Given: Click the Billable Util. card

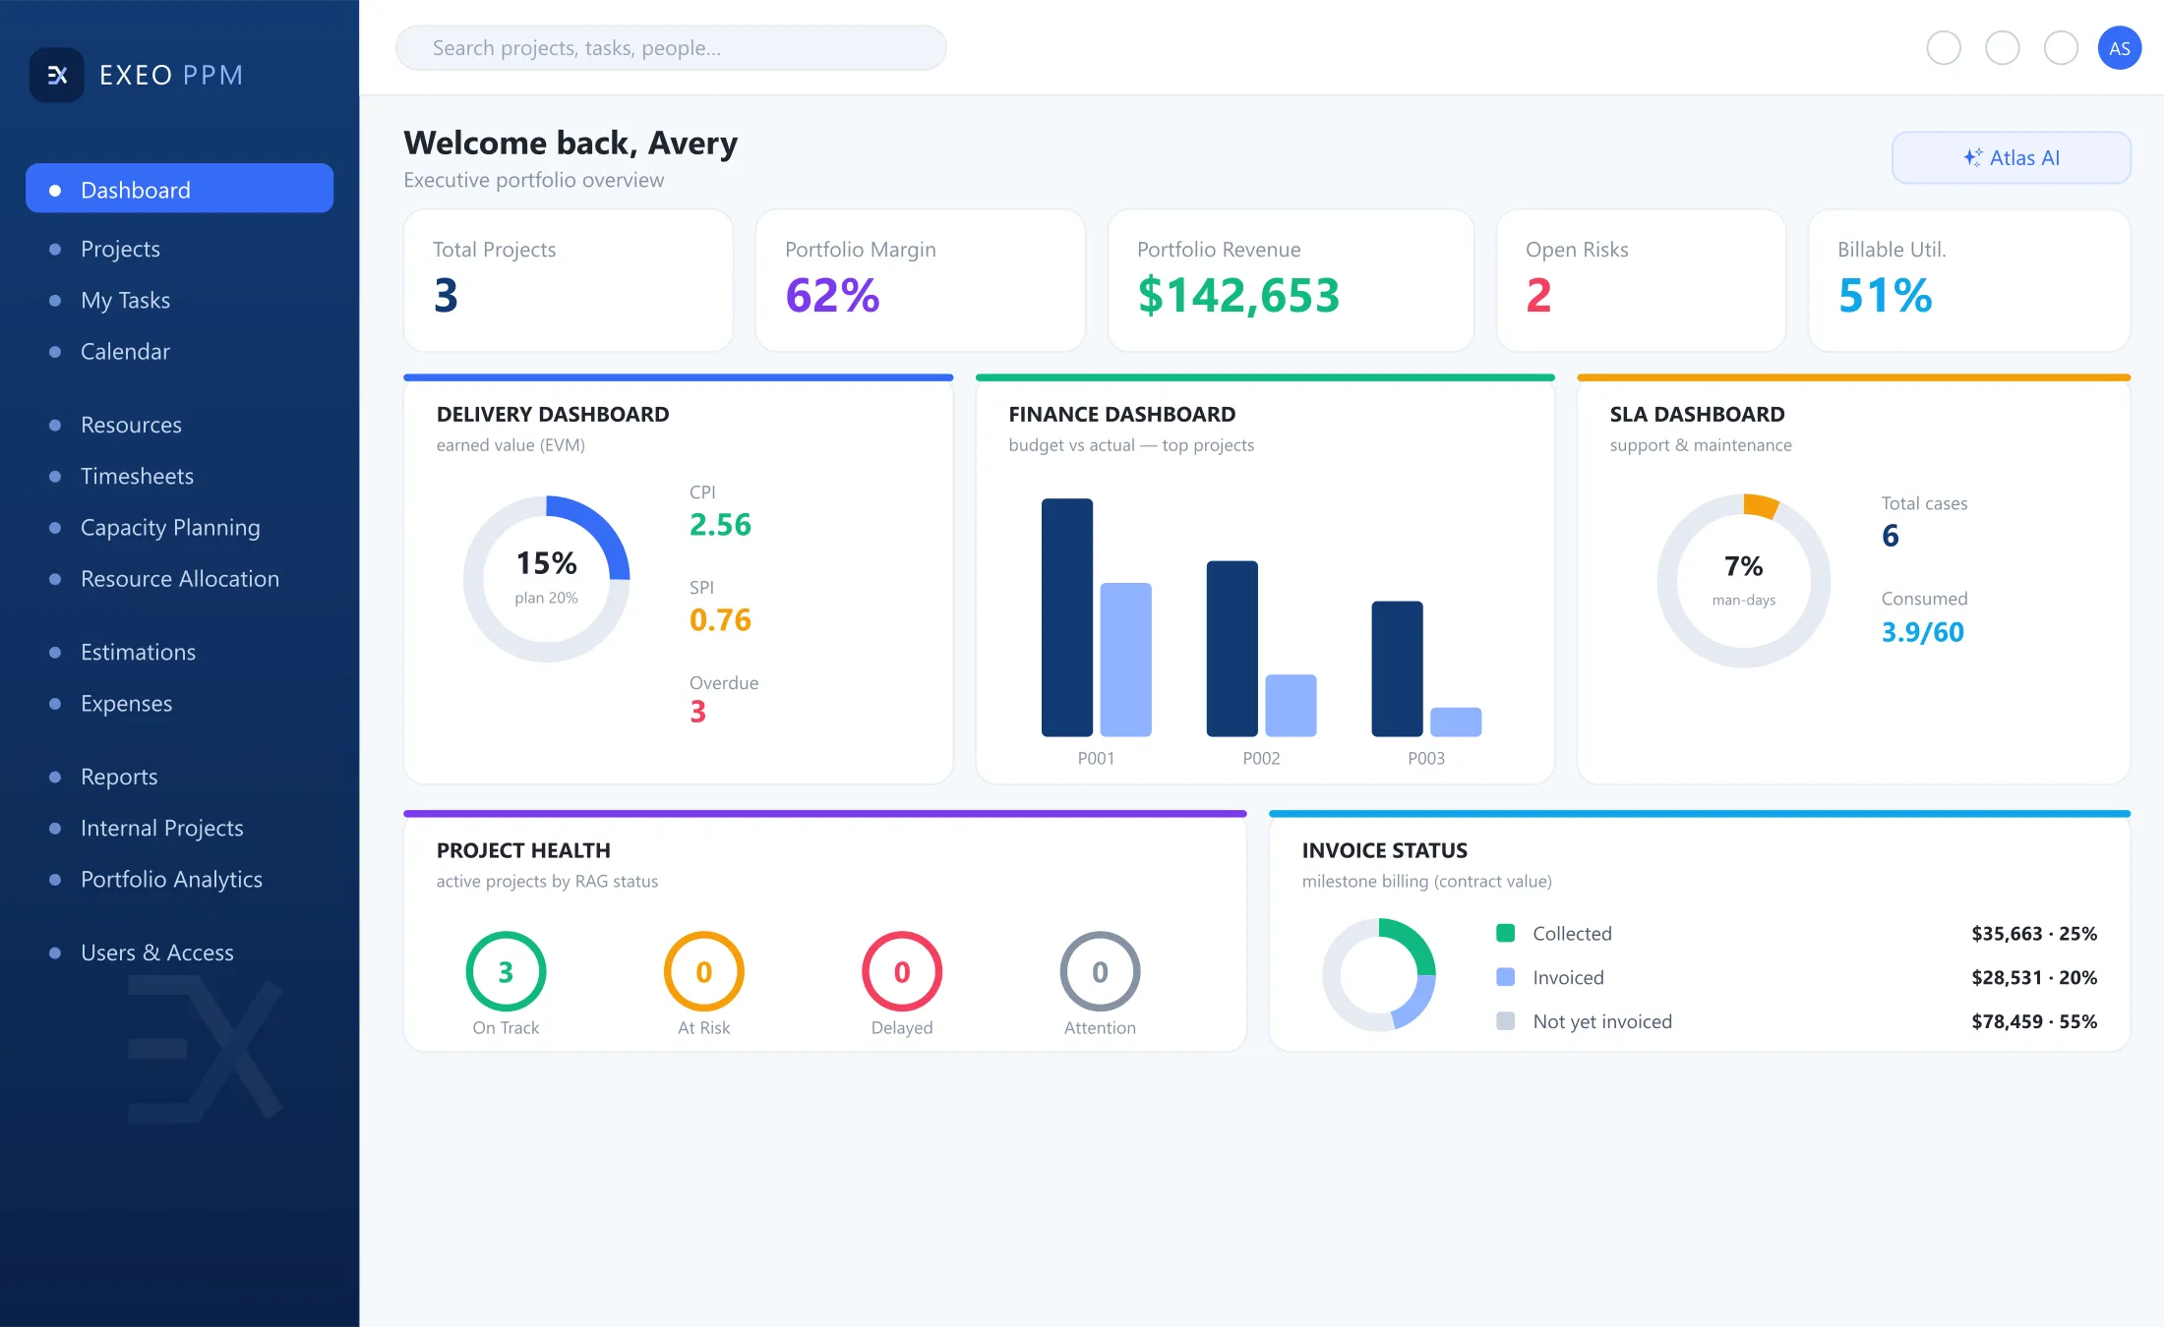Looking at the screenshot, I should [x=1969, y=280].
